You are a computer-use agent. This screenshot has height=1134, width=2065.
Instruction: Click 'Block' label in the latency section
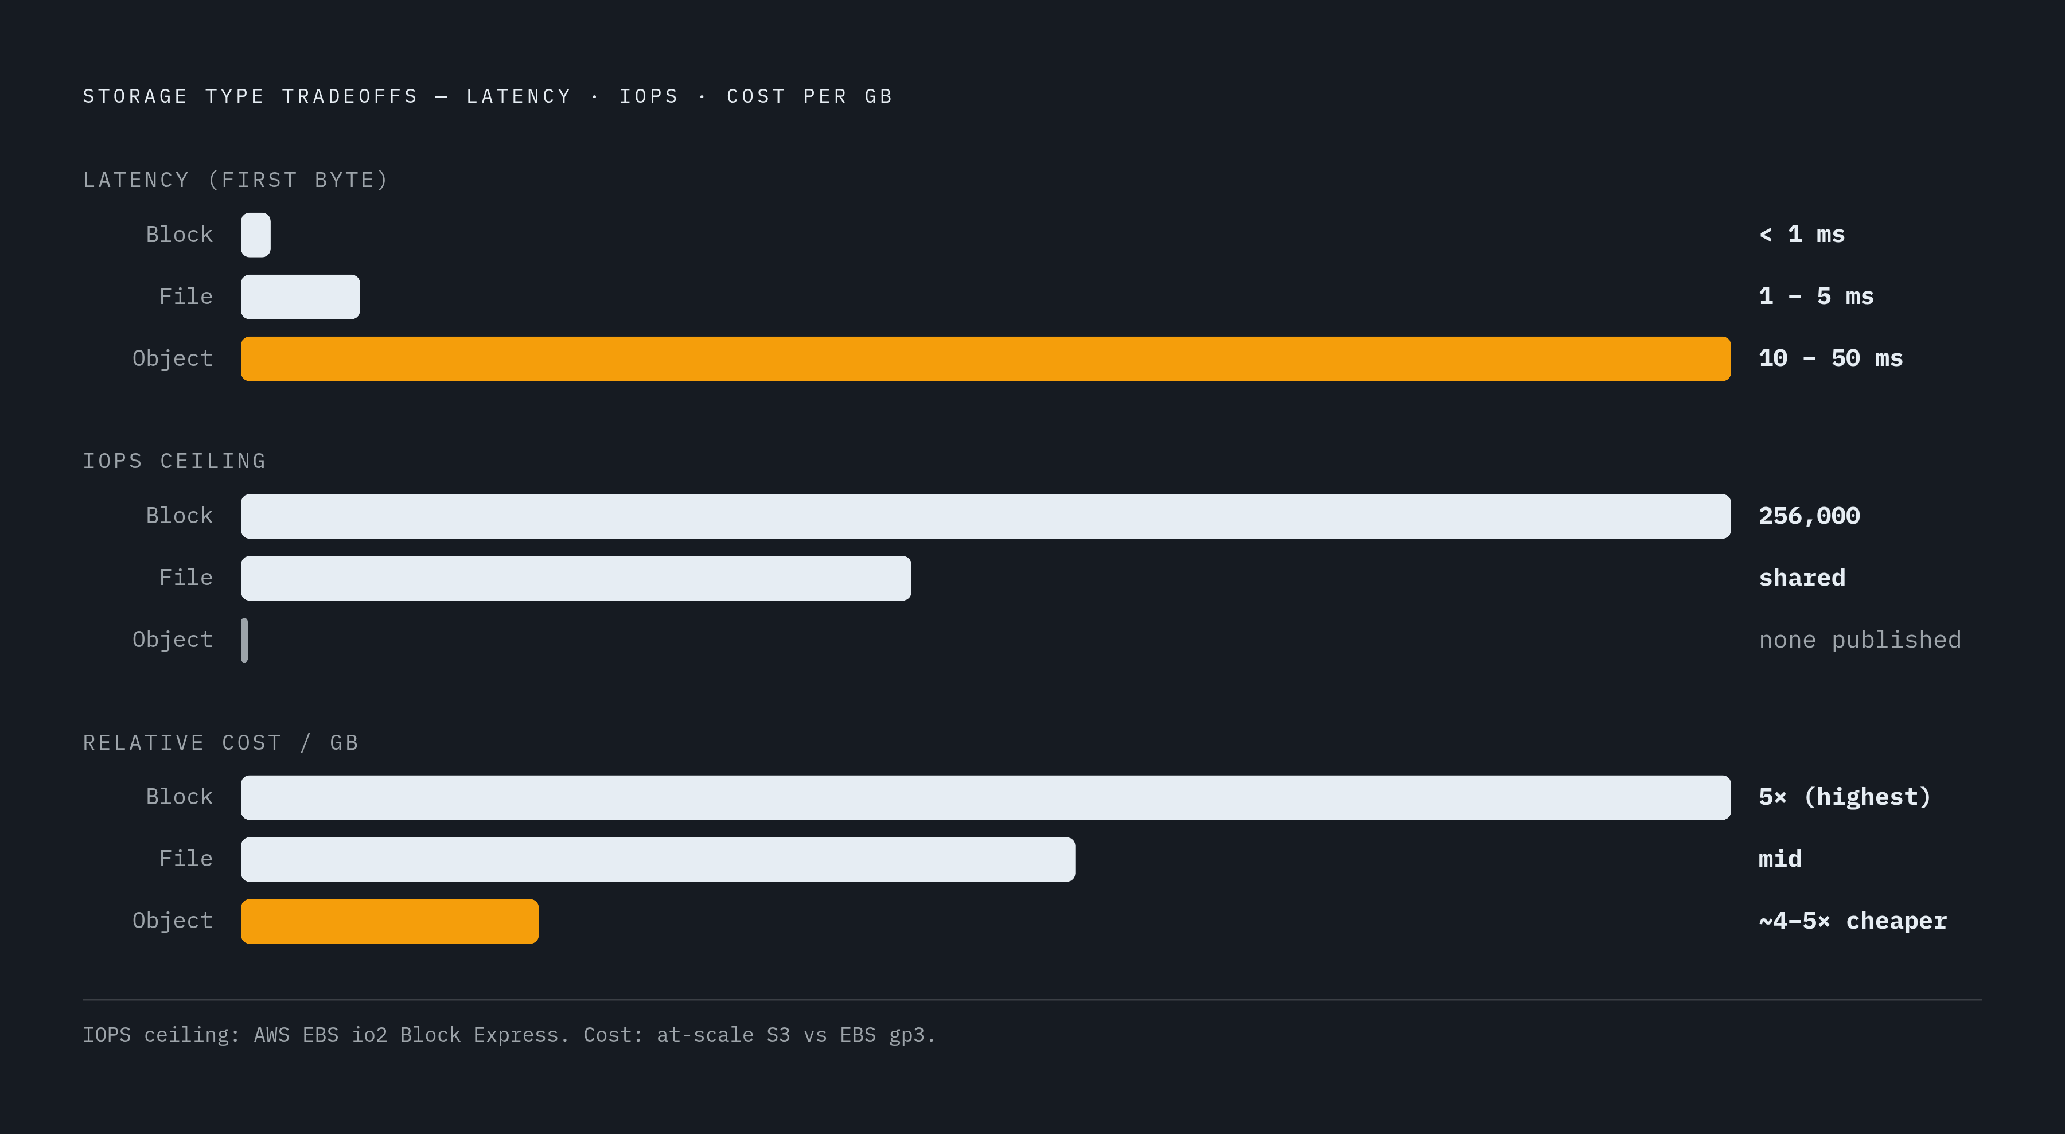coord(180,235)
